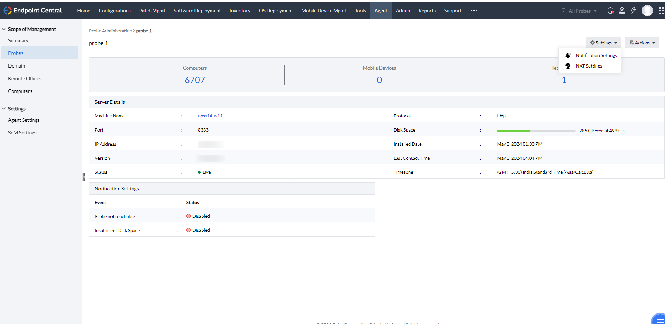This screenshot has width=665, height=324.
Task: Open the epss14-w11 machine name link
Action: tap(210, 116)
